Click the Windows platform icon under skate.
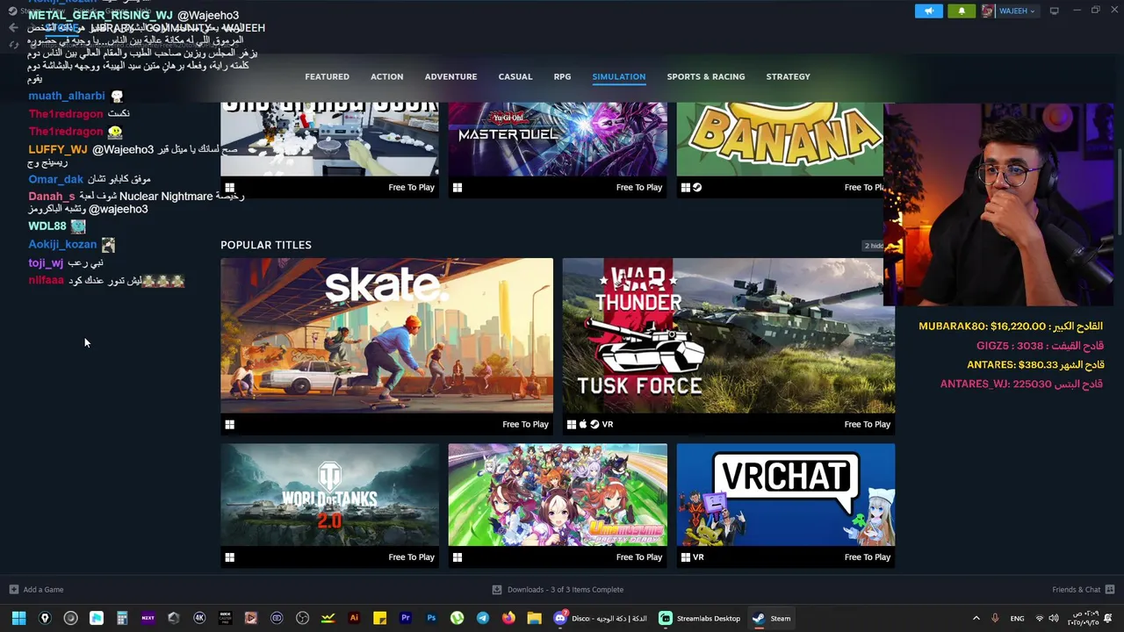The width and height of the screenshot is (1124, 632). [230, 424]
